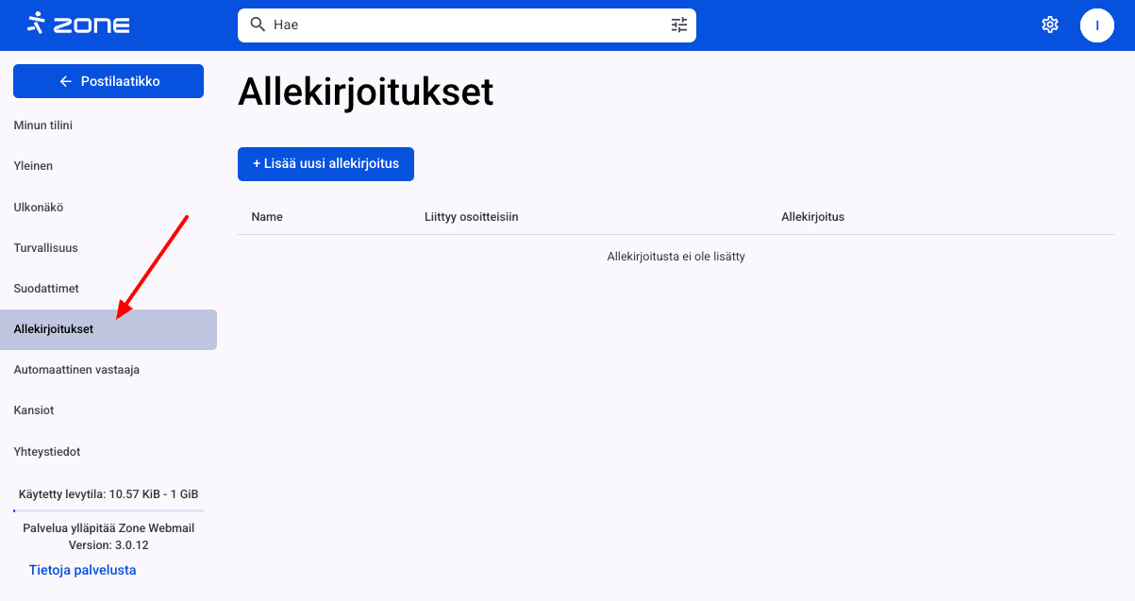The width and height of the screenshot is (1135, 601).
Task: Open Suodattimet filters page
Action: click(x=46, y=289)
